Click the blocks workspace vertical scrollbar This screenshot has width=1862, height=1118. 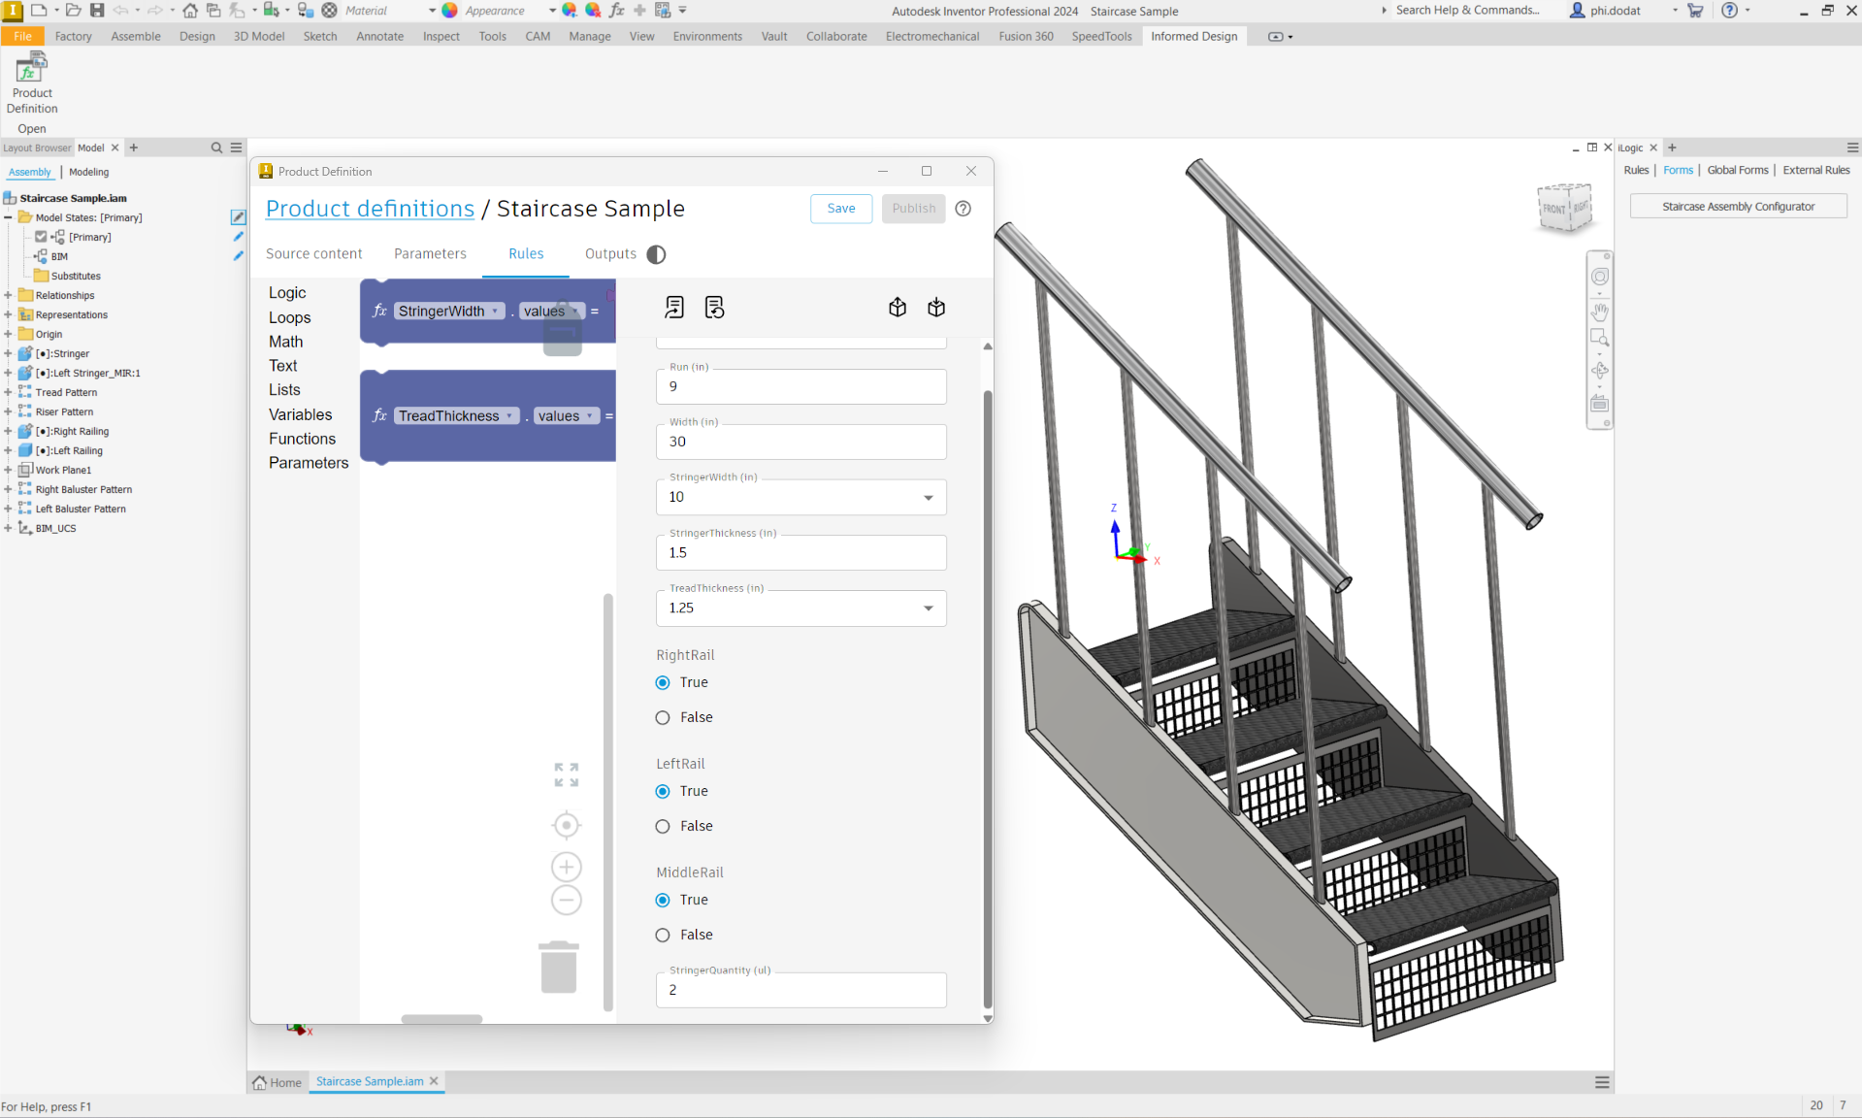[x=608, y=802]
